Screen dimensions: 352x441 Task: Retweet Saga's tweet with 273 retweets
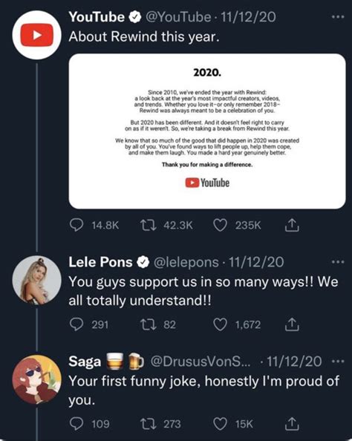pos(149,424)
